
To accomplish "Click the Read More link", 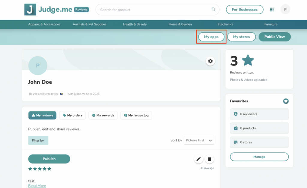I will point(37,186).
